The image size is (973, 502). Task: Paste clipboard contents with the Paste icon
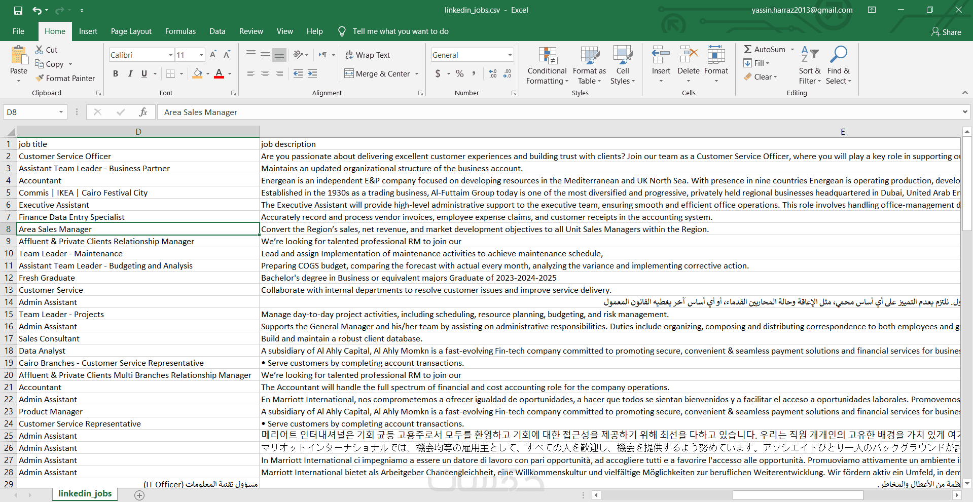coord(19,55)
